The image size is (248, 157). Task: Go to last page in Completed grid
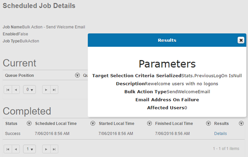54,149
